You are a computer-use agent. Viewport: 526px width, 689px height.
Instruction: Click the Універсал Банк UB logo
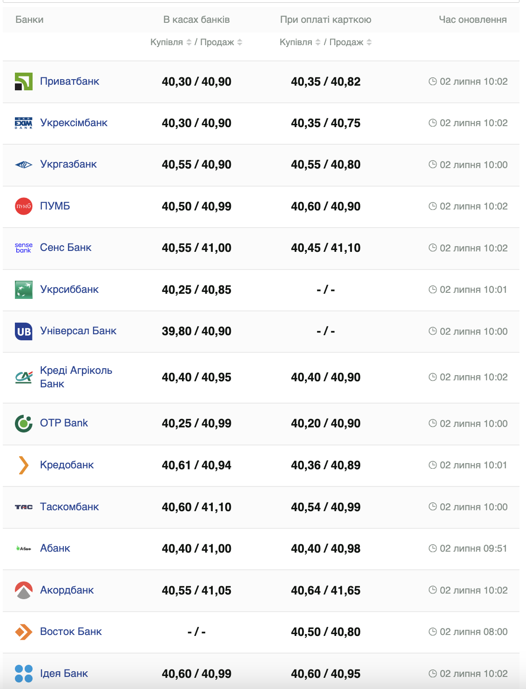[x=24, y=331]
